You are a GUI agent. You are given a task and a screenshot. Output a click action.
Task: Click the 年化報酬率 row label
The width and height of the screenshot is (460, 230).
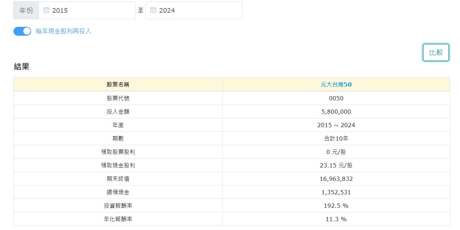[118, 219]
